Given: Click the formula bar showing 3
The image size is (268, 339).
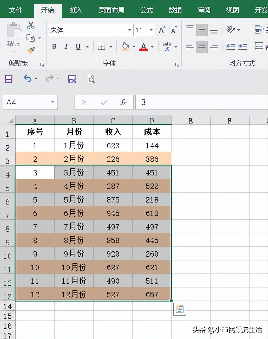Looking at the screenshot, I should click(202, 102).
